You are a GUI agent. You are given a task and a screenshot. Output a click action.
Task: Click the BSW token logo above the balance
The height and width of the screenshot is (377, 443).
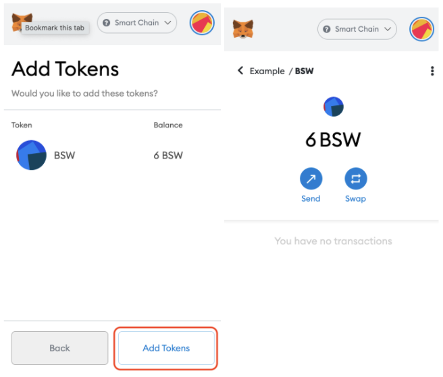pos(334,107)
